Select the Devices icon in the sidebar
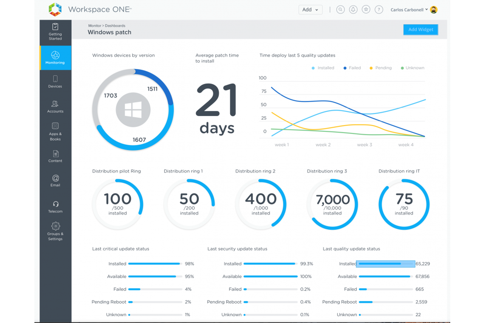485x323 pixels. (55, 81)
